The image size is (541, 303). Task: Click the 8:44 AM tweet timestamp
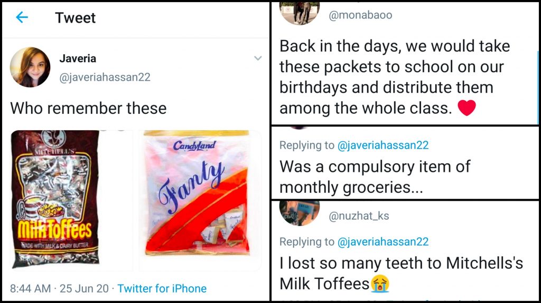click(31, 288)
